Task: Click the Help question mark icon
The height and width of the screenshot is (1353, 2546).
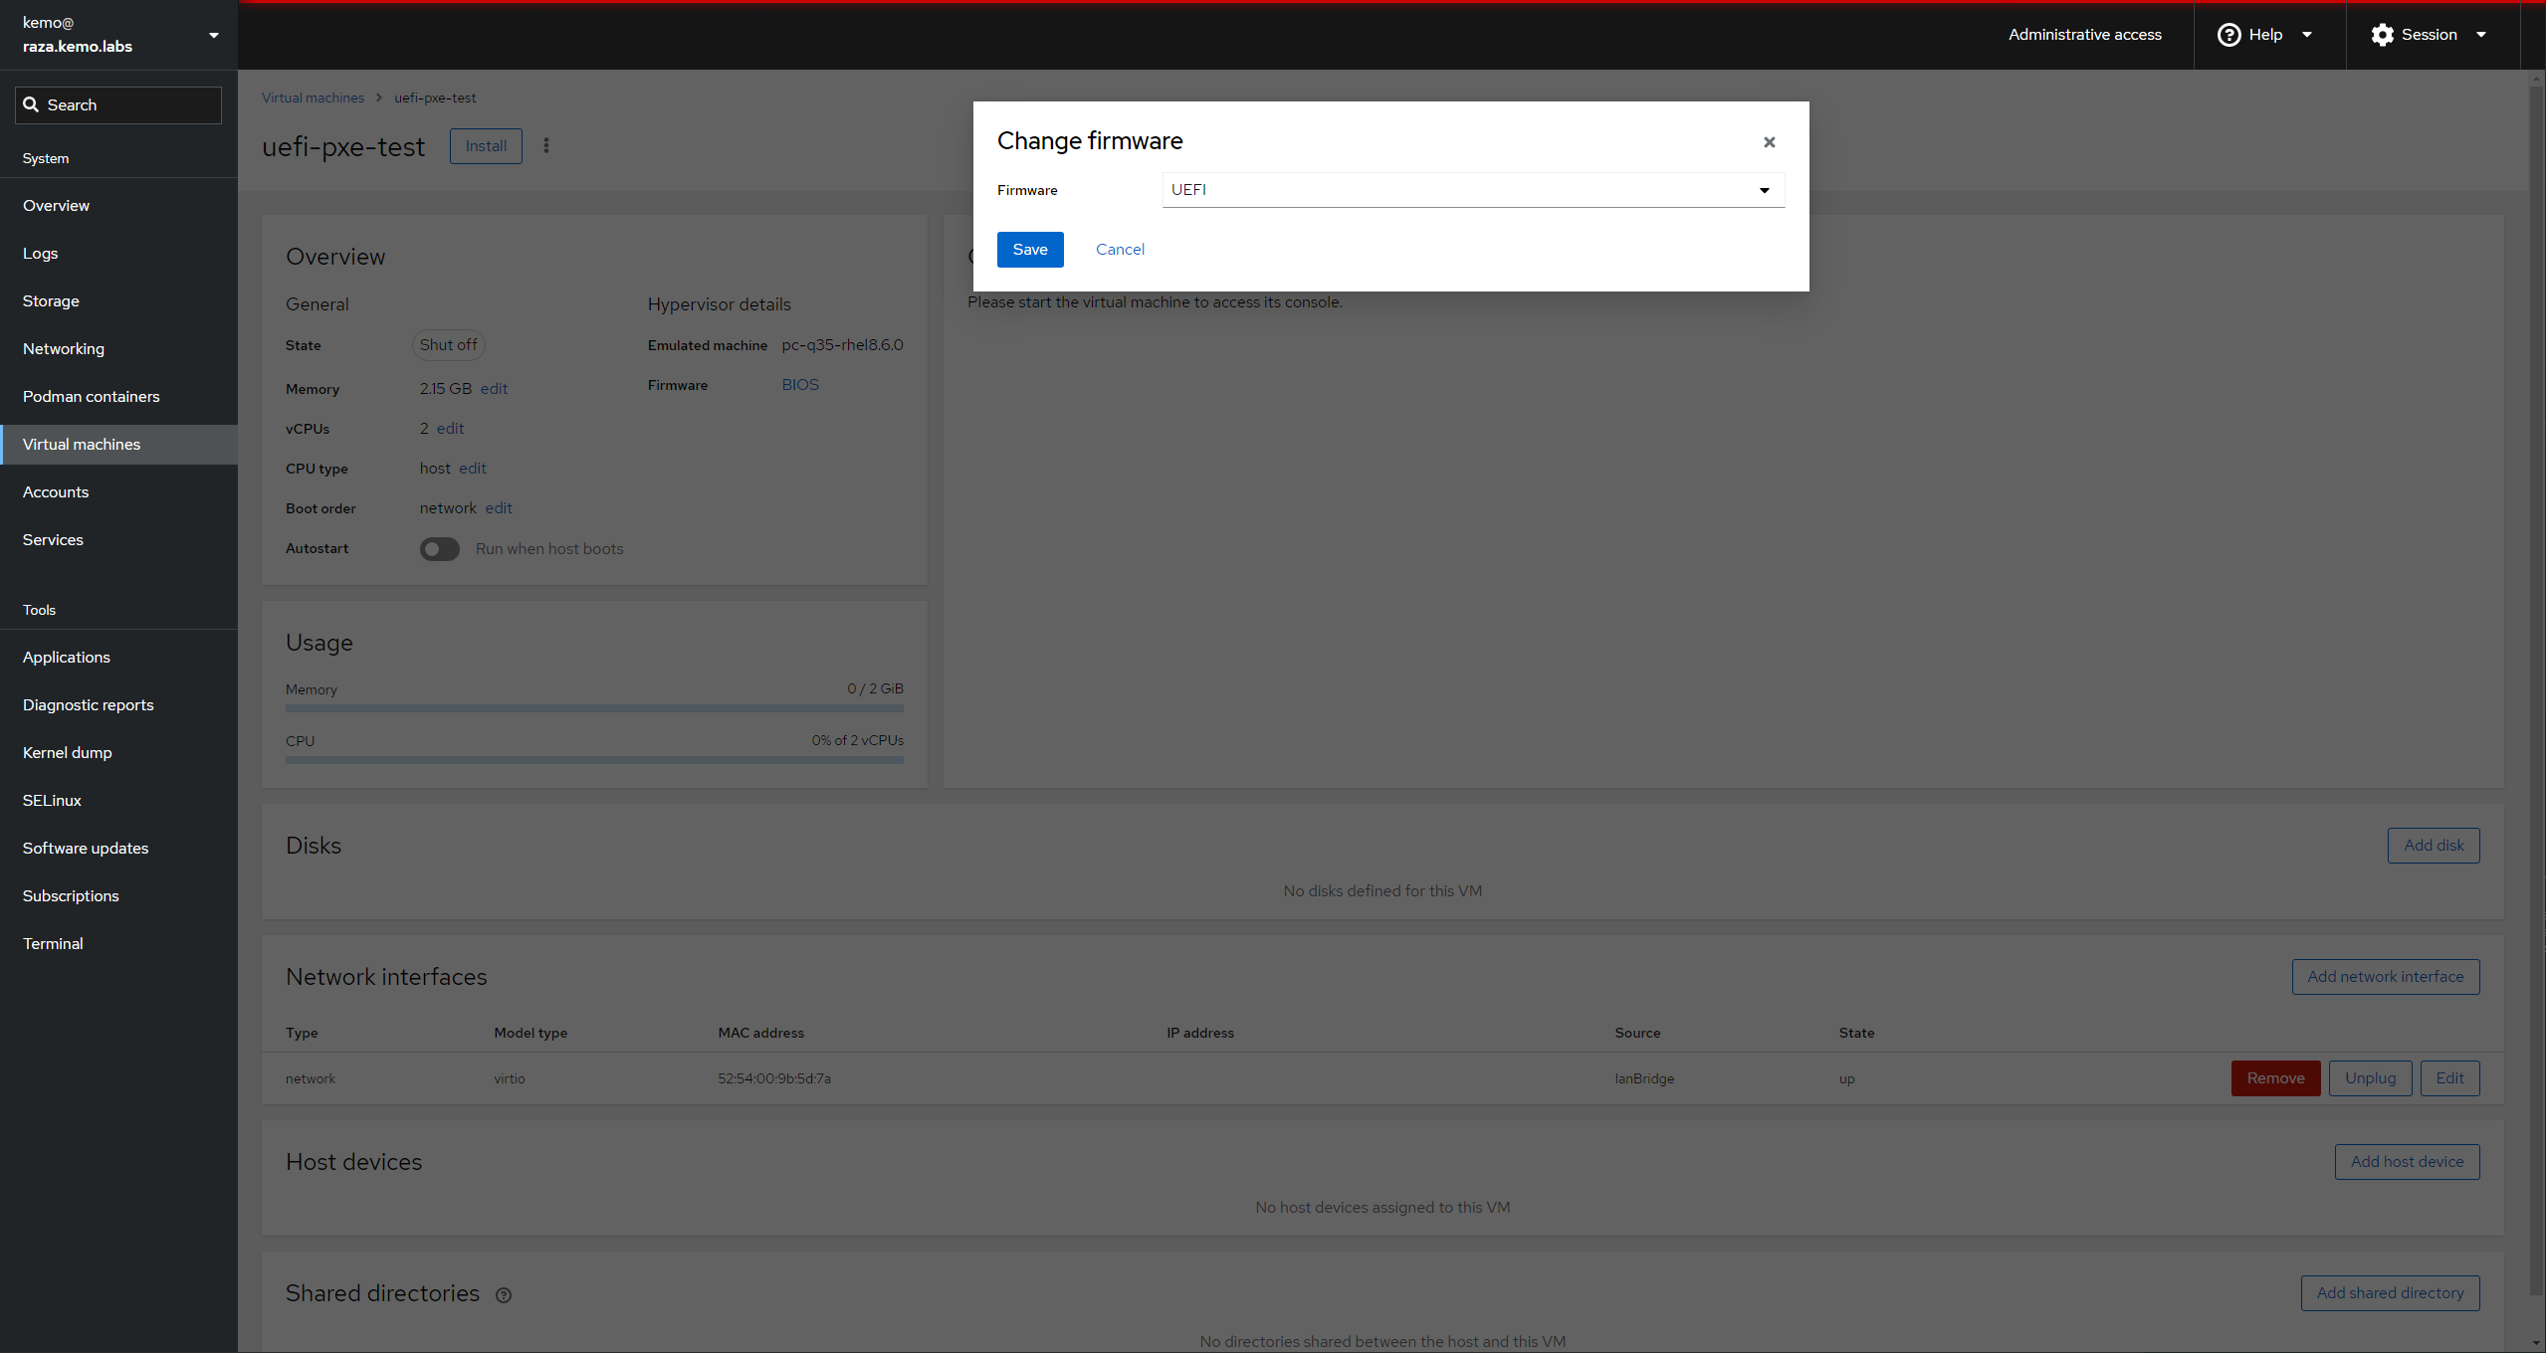Action: pyautogui.click(x=2228, y=35)
